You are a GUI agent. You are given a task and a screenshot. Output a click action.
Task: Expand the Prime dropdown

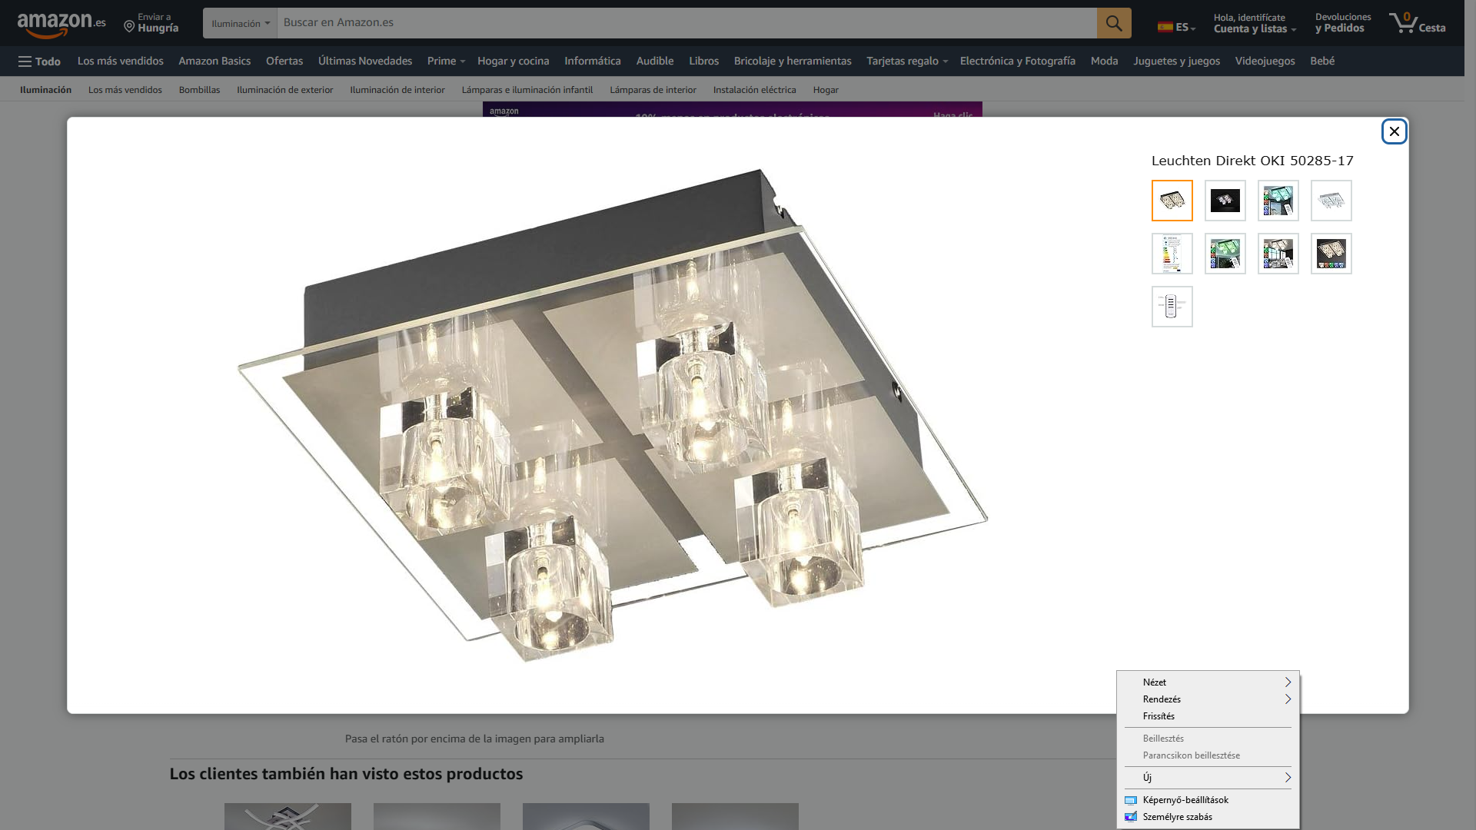click(x=446, y=61)
